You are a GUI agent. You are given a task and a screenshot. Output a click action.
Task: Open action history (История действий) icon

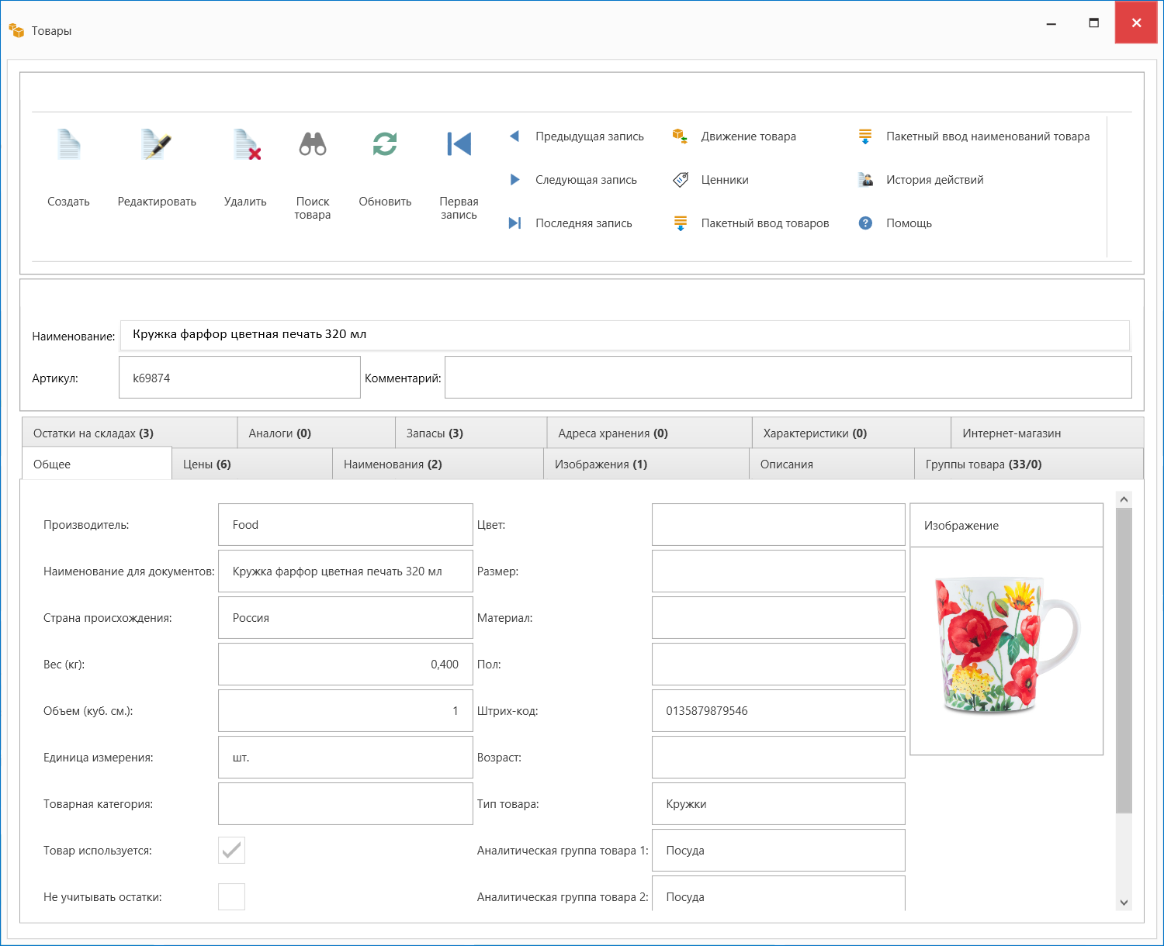[x=865, y=180]
